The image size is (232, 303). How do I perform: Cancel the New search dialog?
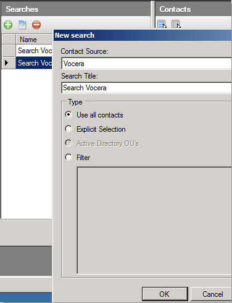[x=212, y=294]
